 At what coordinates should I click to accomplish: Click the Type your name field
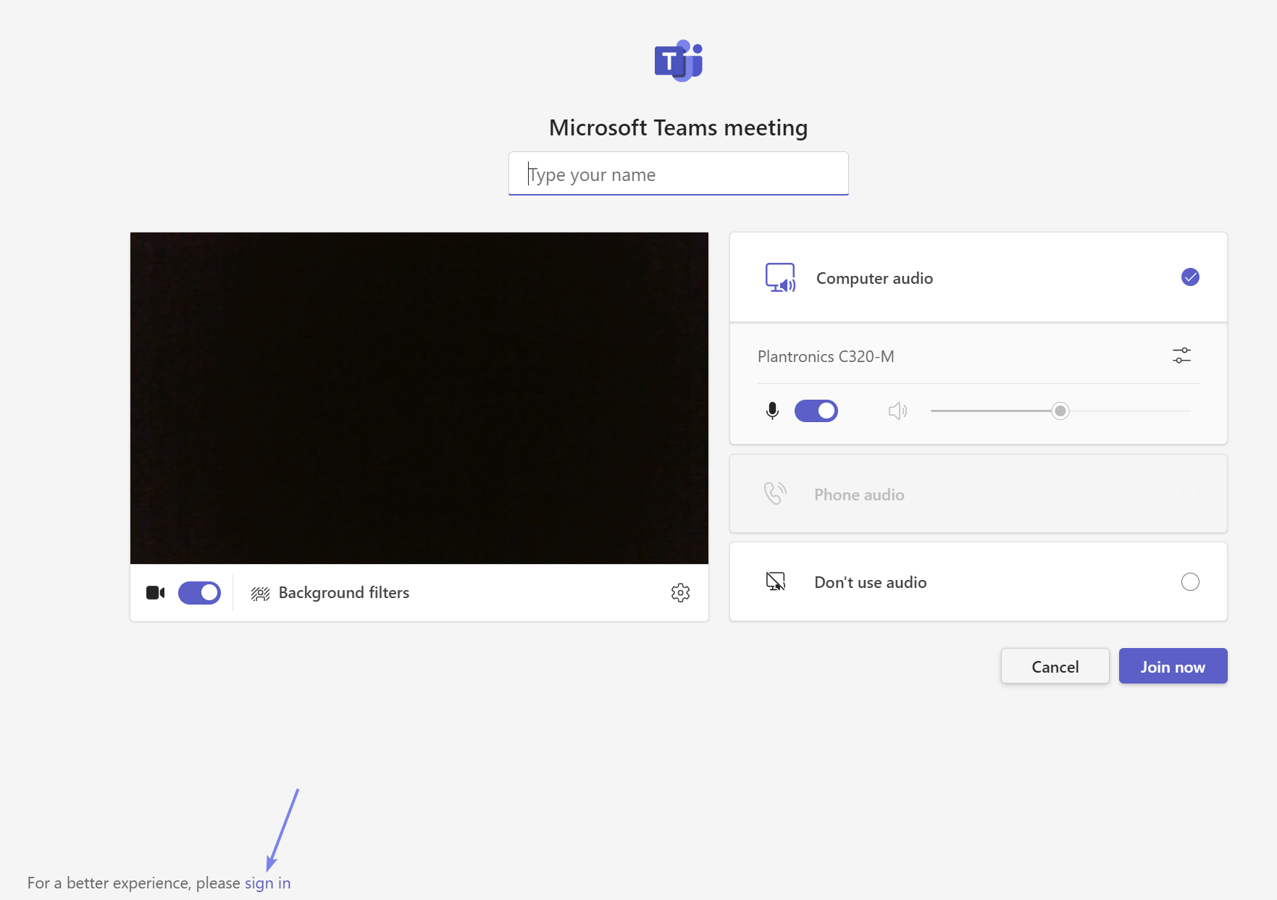(678, 174)
